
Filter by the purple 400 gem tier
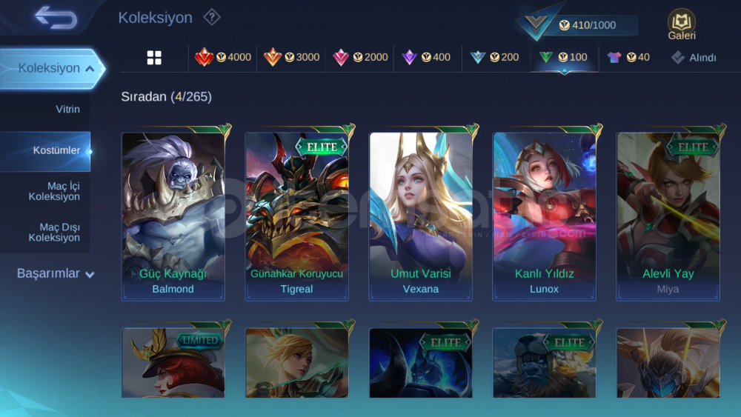(426, 57)
